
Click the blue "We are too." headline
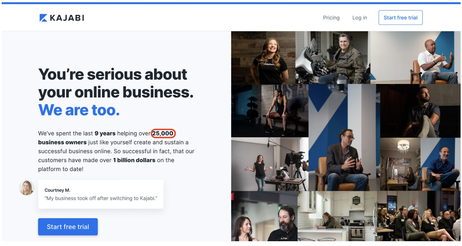[79, 110]
